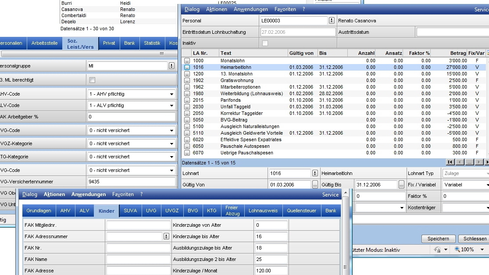Open the row detail button for 6050 Pauschale Autospesen
This screenshot has width=489, height=275.
(187, 146)
